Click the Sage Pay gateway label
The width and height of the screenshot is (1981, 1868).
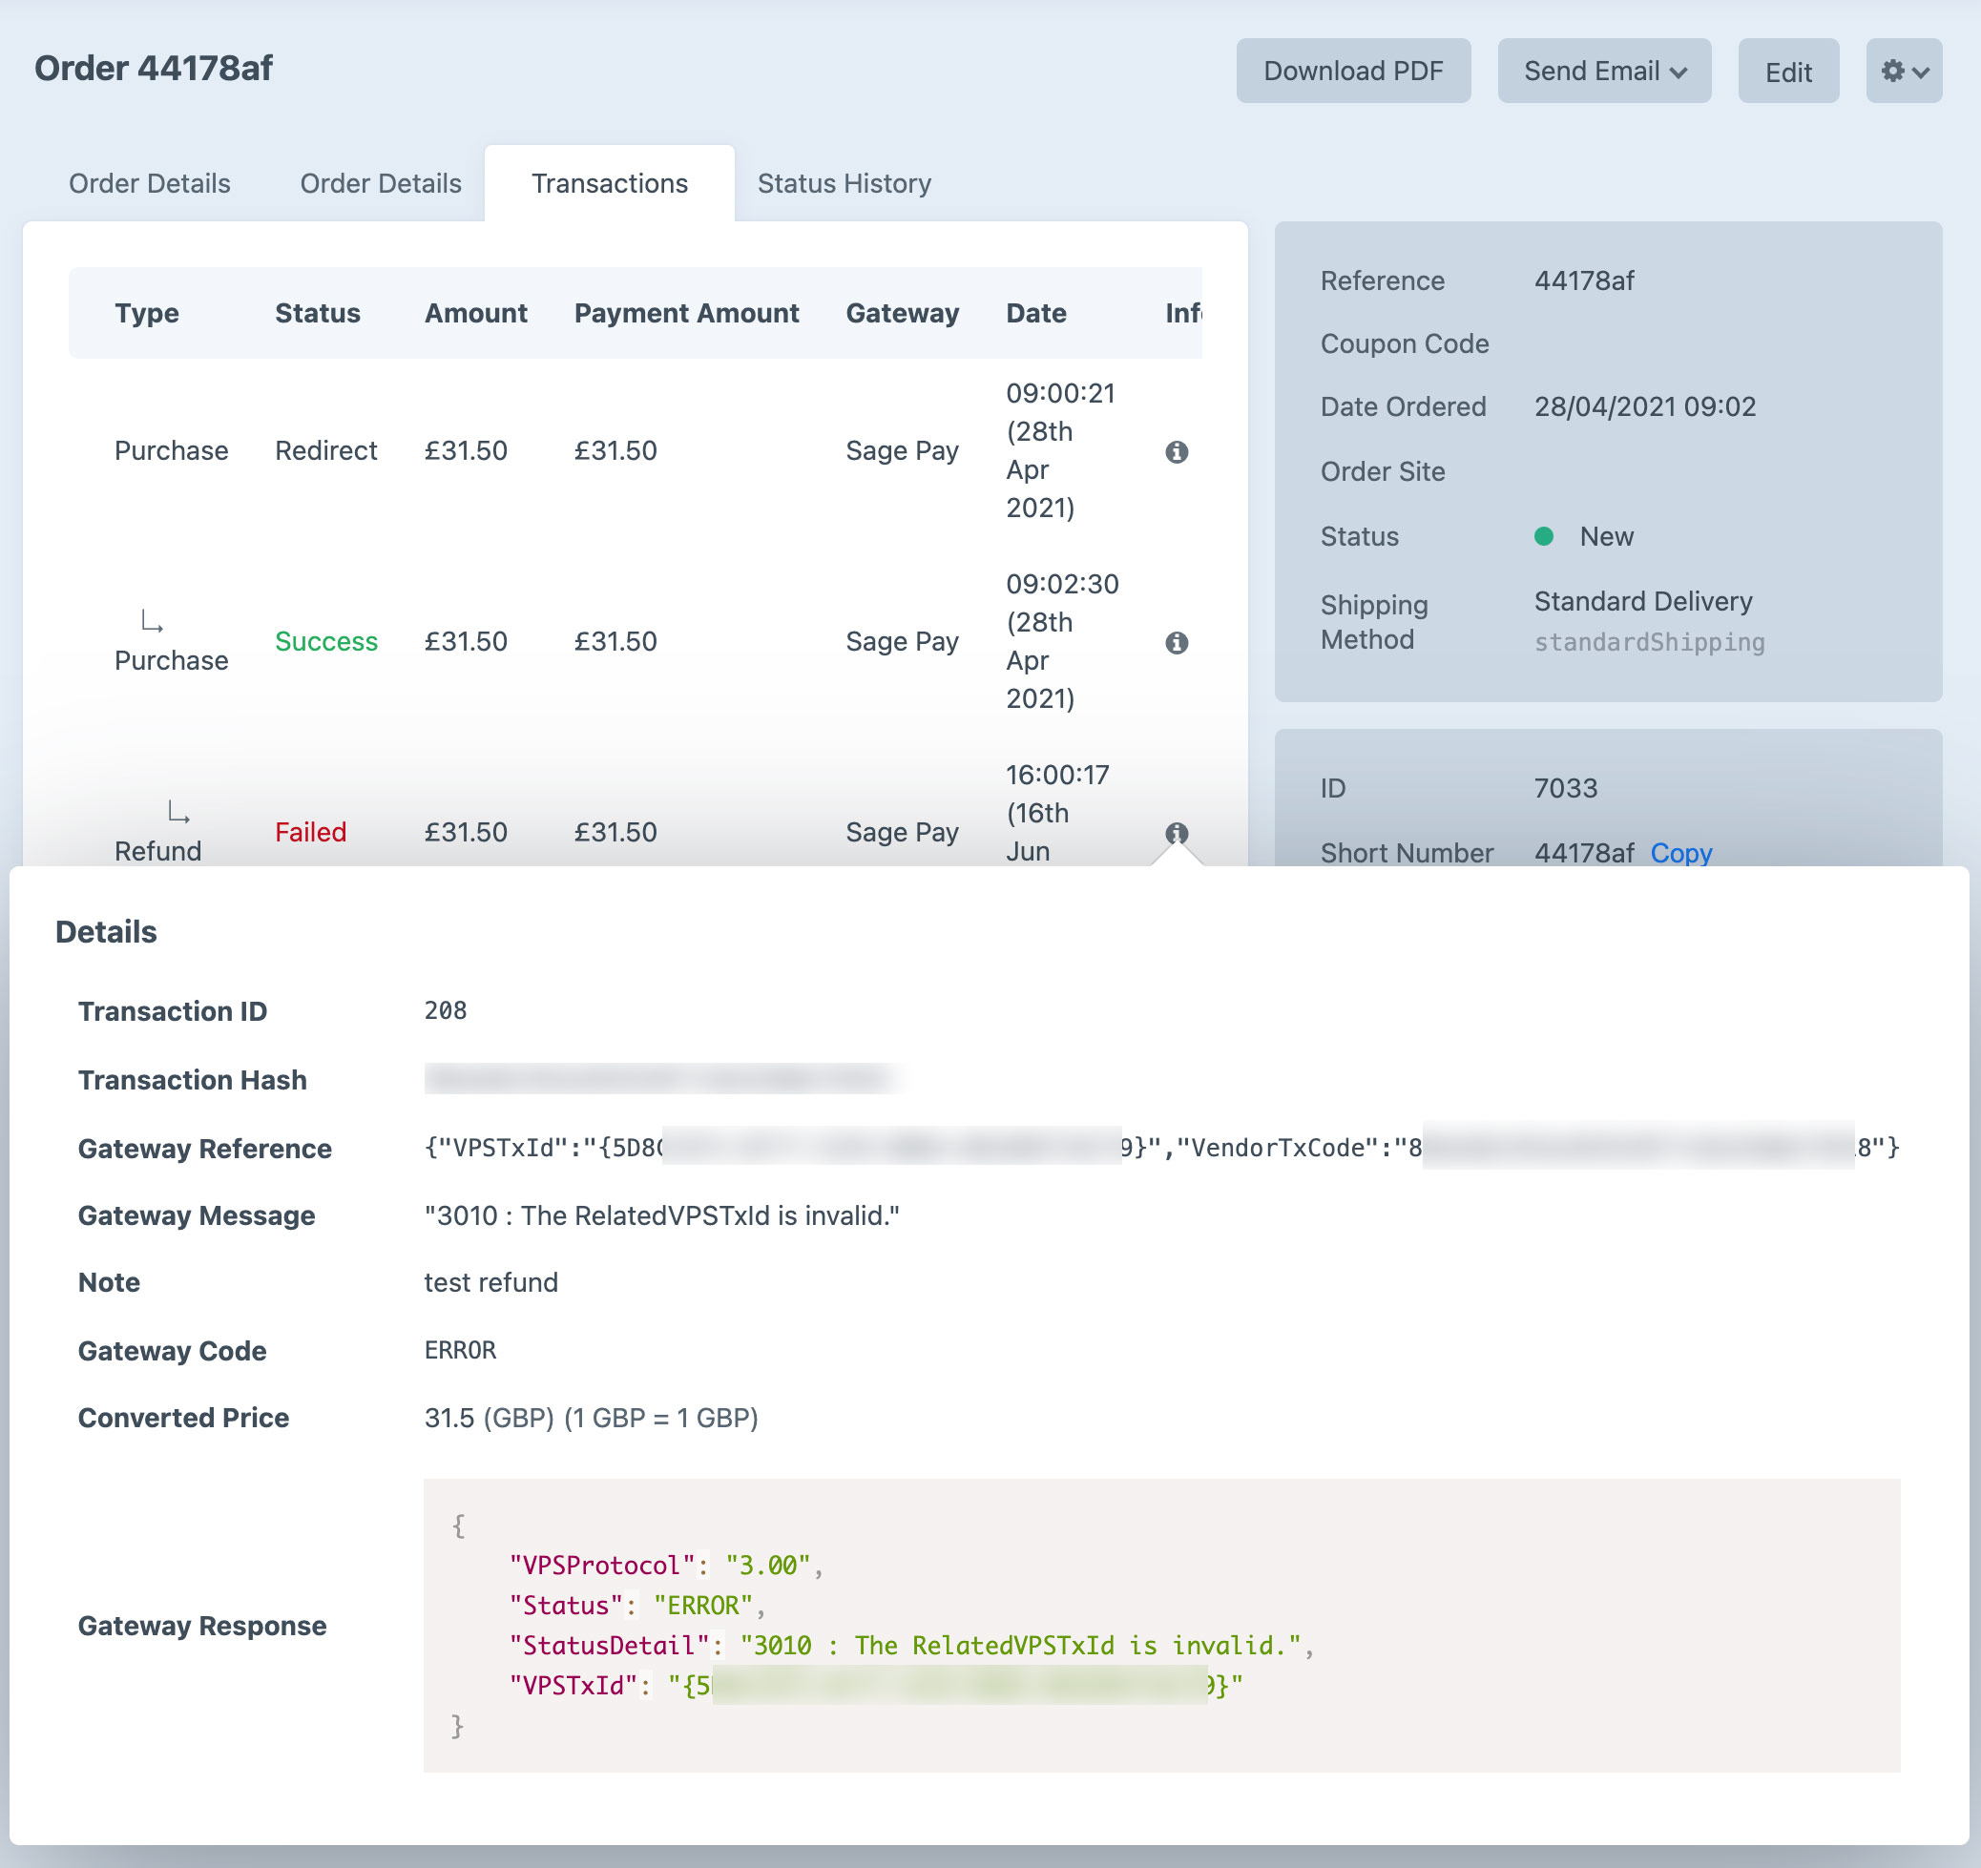point(902,450)
